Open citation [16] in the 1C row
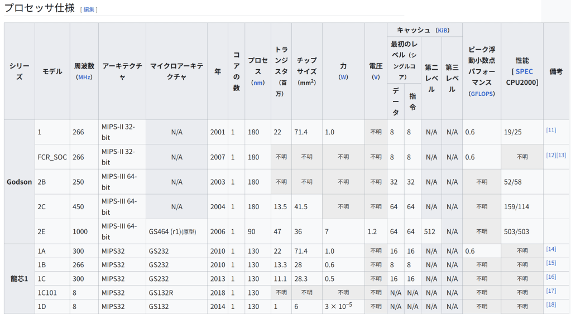 [x=551, y=277]
